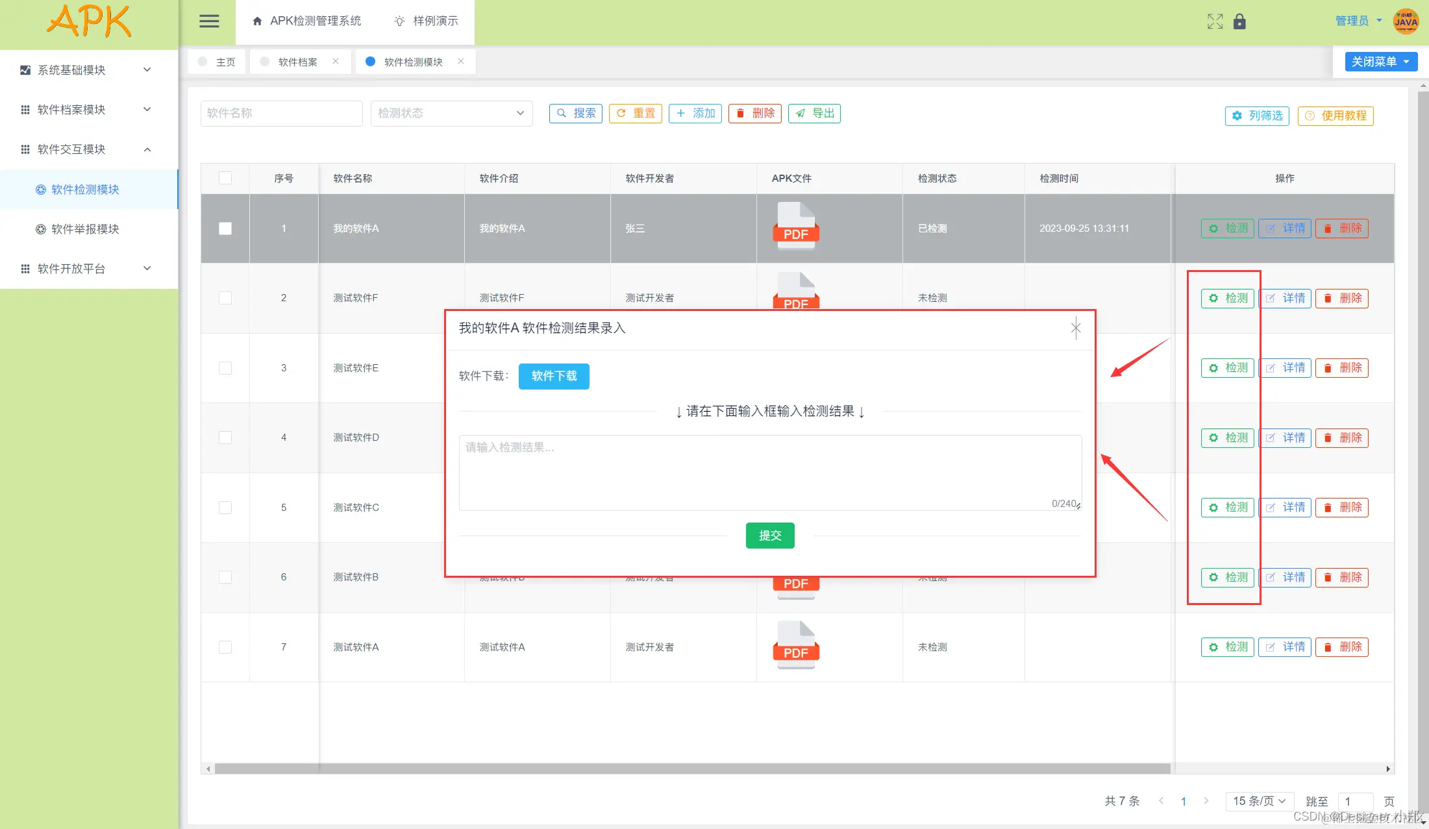This screenshot has width=1429, height=829.
Task: Click the hamburger menu collapse icon
Action: 208,21
